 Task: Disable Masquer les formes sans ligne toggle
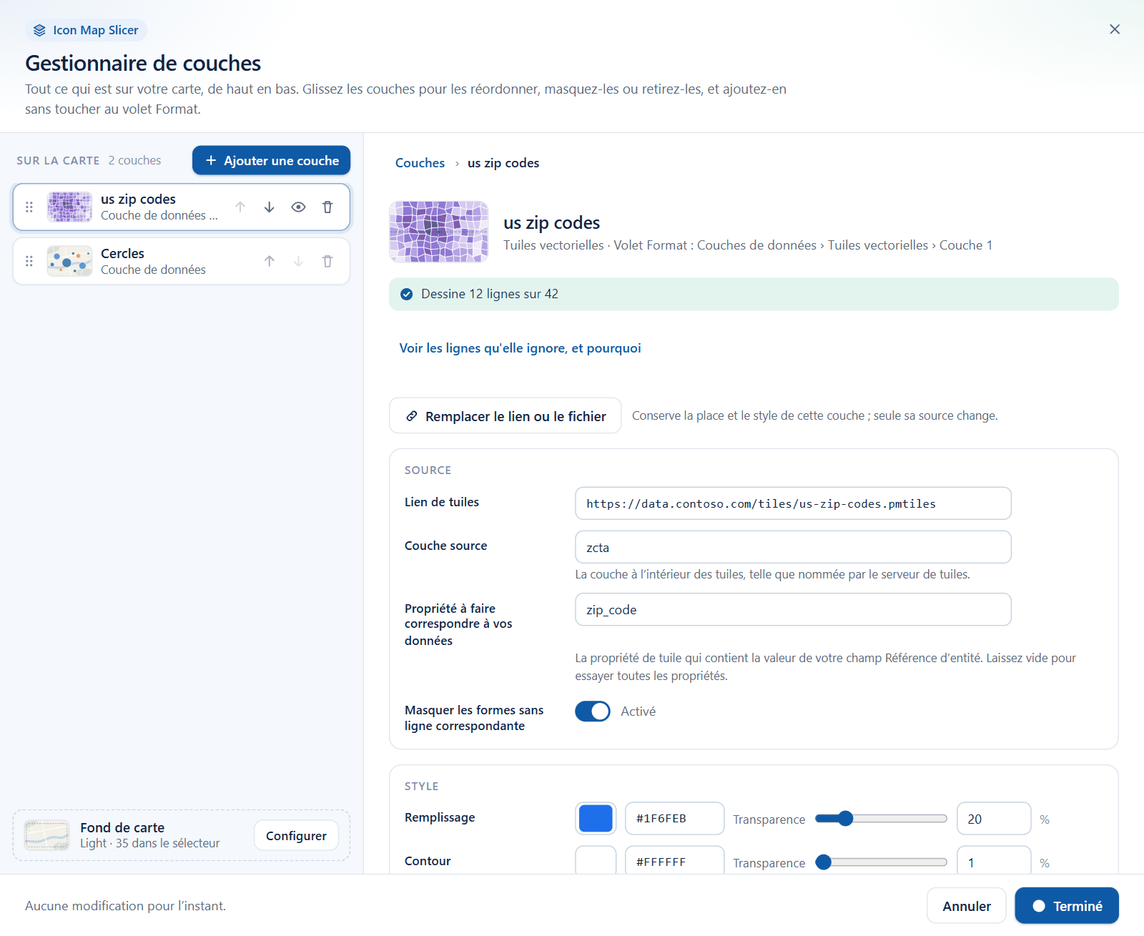point(593,711)
